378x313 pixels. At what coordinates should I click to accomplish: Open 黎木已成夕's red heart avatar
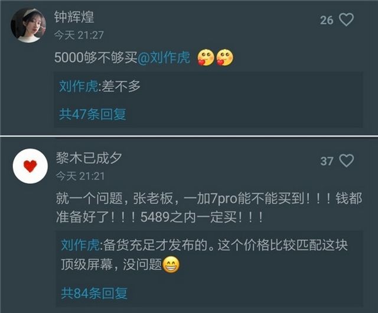coord(30,166)
